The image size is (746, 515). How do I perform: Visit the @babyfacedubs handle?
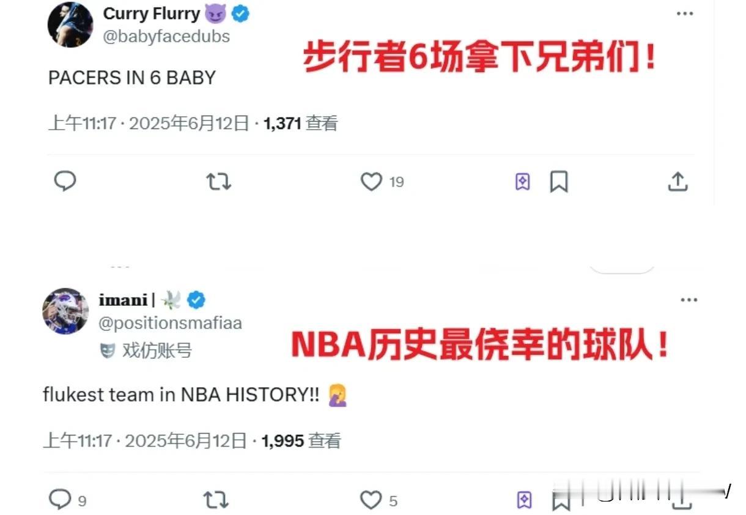[166, 37]
